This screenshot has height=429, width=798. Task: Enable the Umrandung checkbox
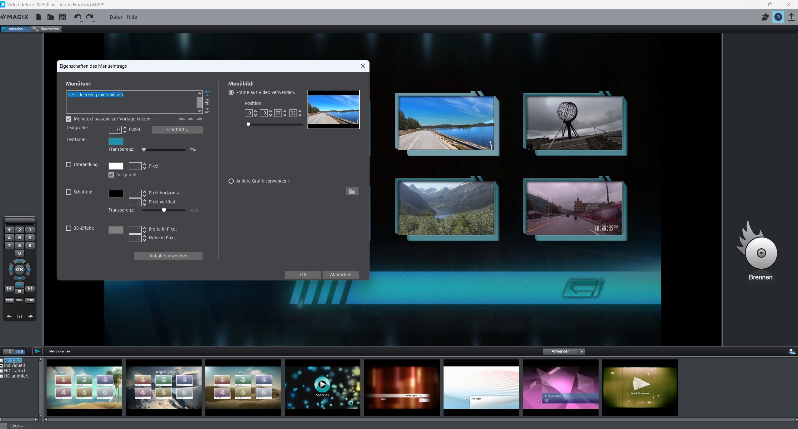pos(69,164)
